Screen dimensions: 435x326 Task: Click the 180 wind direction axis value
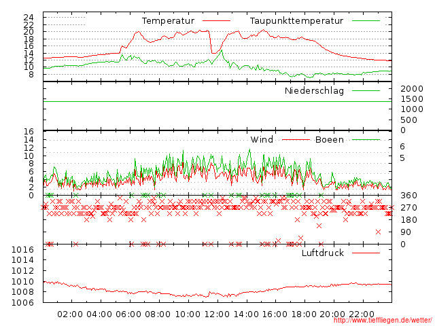(408, 220)
